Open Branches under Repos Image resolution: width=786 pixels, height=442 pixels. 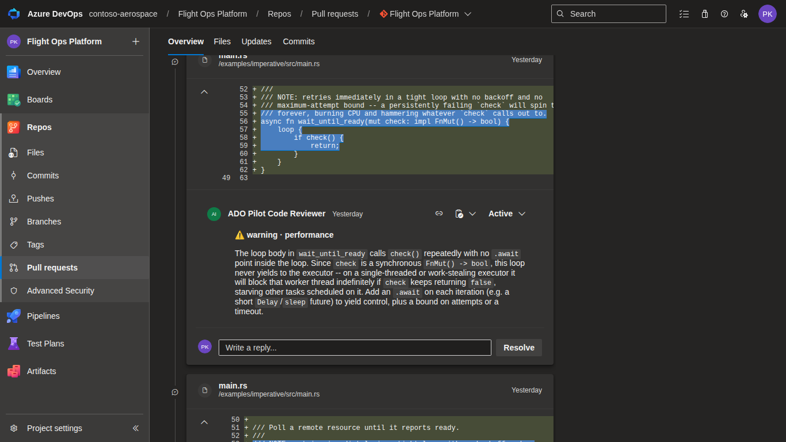[x=75, y=222]
